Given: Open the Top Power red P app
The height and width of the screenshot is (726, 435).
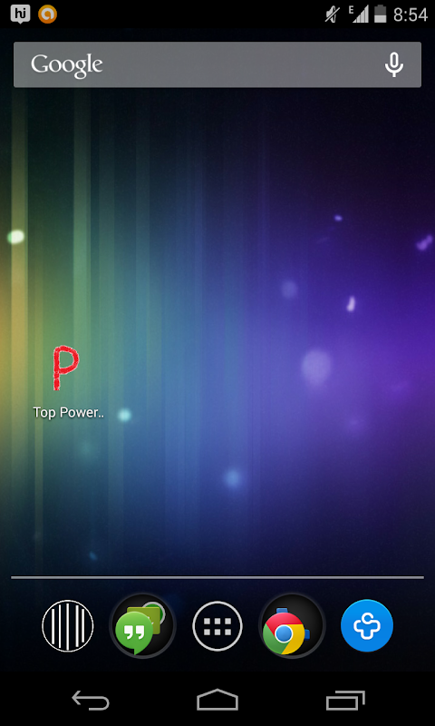Looking at the screenshot, I should tap(65, 368).
